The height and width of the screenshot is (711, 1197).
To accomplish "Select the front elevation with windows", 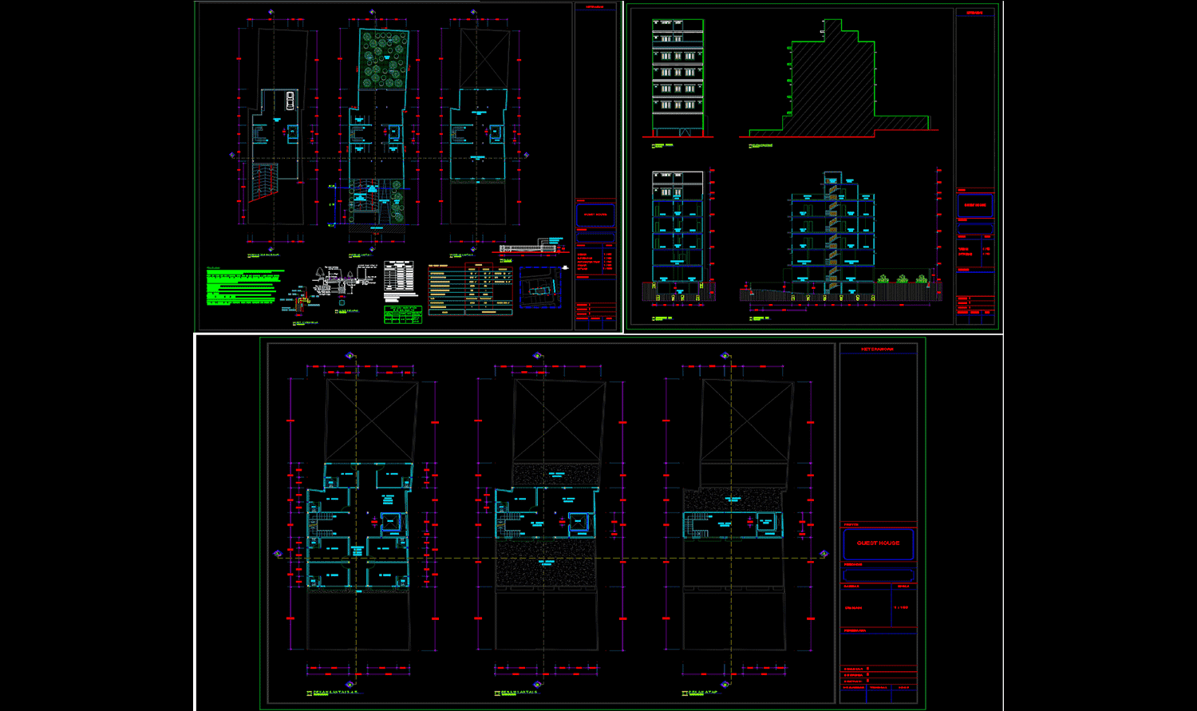I will 678,77.
